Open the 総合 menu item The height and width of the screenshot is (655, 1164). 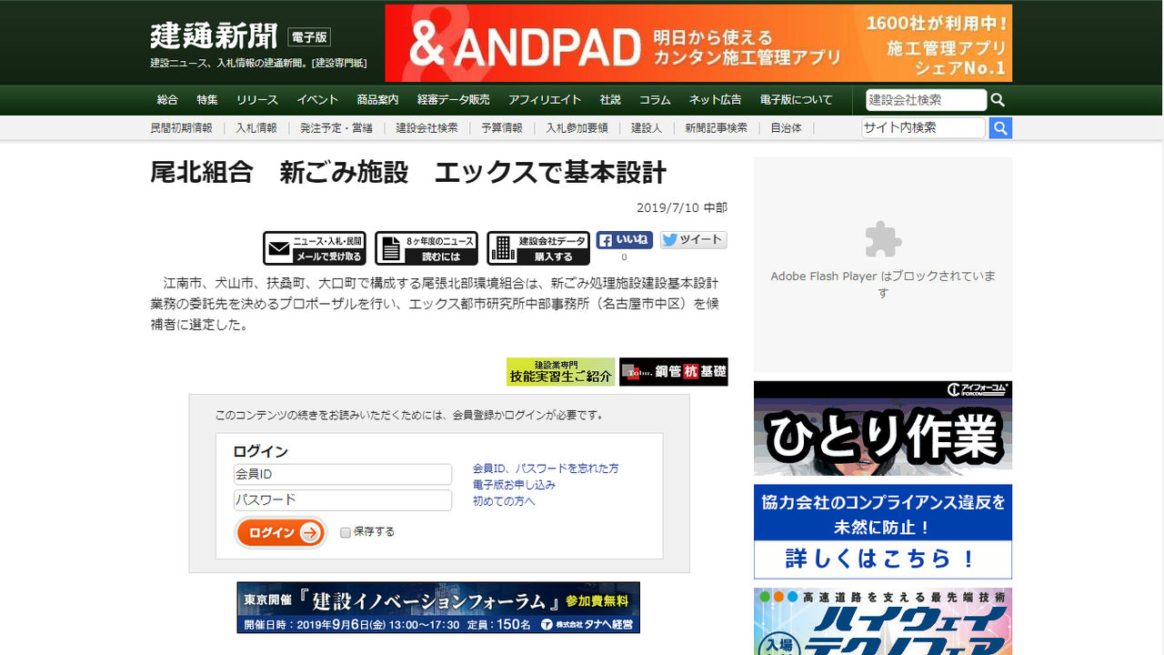167,100
